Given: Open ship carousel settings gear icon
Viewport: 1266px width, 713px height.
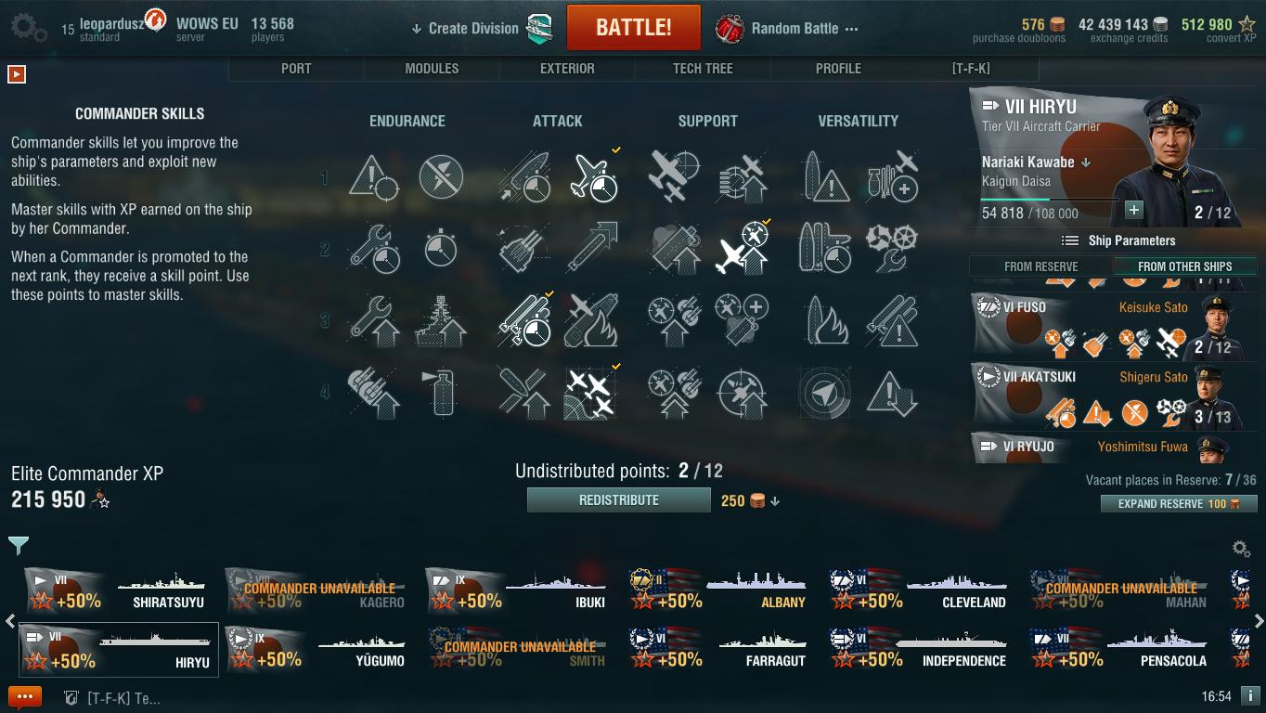Looking at the screenshot, I should 1240,549.
